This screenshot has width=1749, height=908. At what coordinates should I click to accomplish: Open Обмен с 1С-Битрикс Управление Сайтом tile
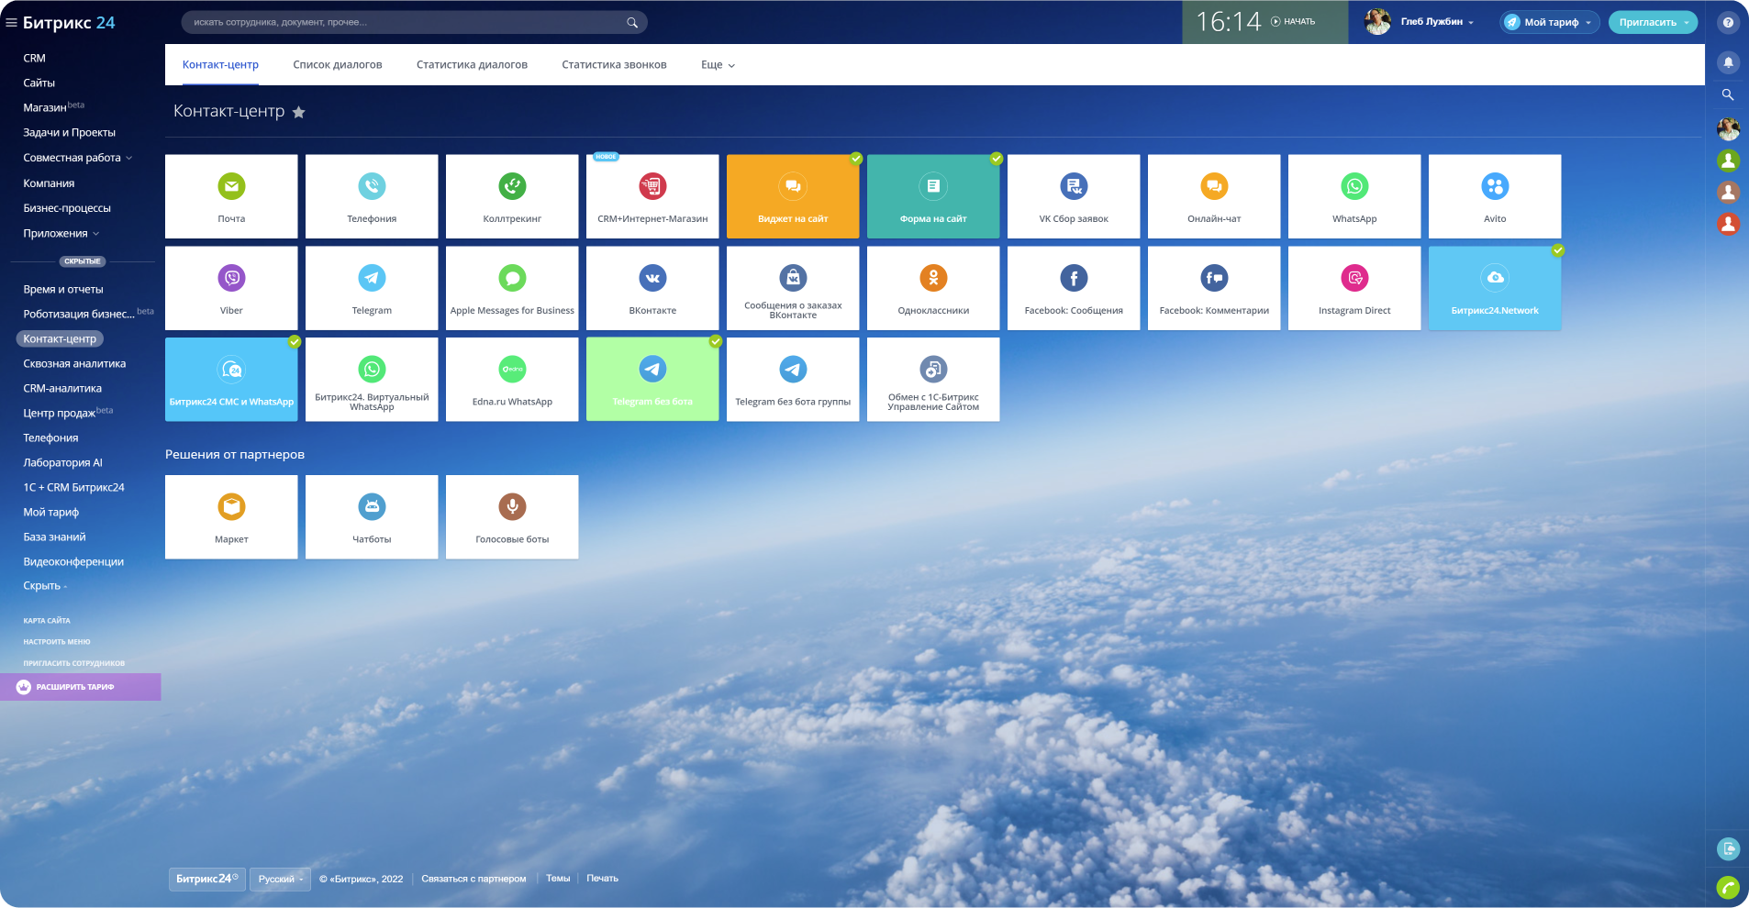(933, 380)
